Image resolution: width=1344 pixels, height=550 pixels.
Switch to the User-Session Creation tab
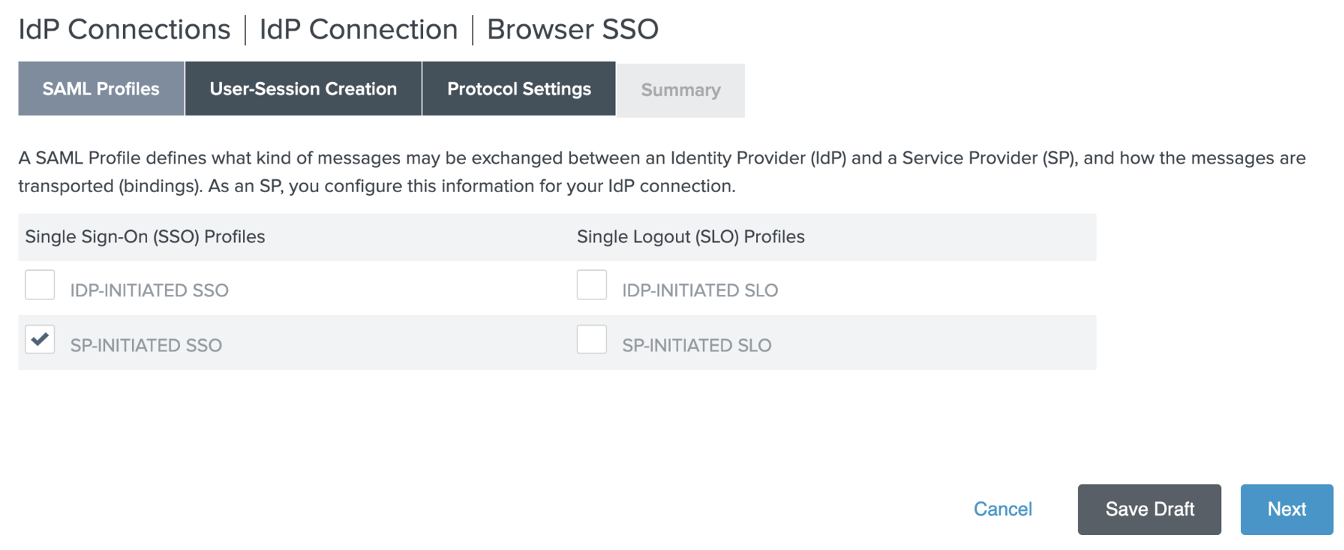pyautogui.click(x=303, y=89)
